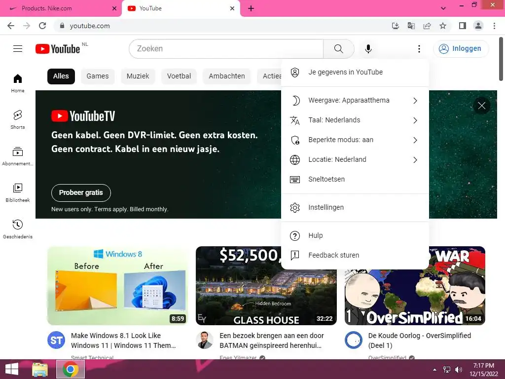
Task: Open the system volume icon
Action: pyautogui.click(x=458, y=369)
